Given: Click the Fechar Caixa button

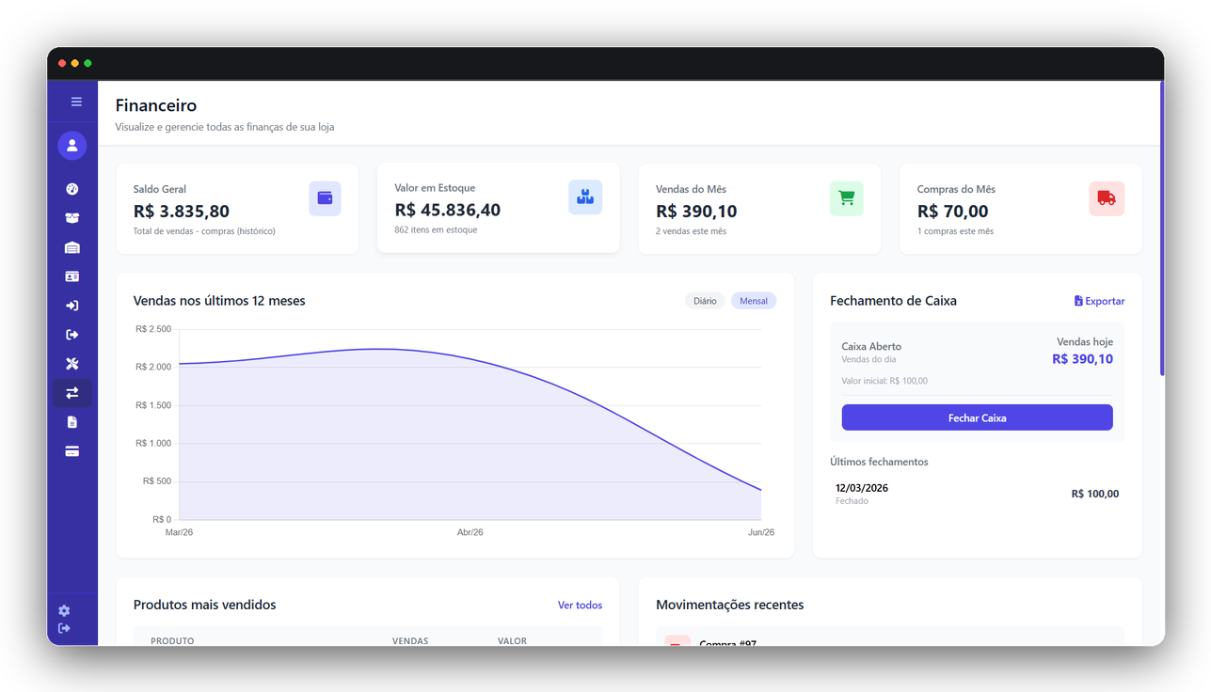Looking at the screenshot, I should coord(977,417).
